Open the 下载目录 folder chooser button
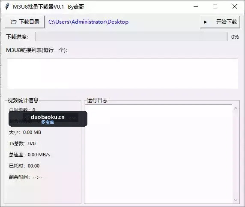The height and width of the screenshot is (207, 245). [25, 22]
